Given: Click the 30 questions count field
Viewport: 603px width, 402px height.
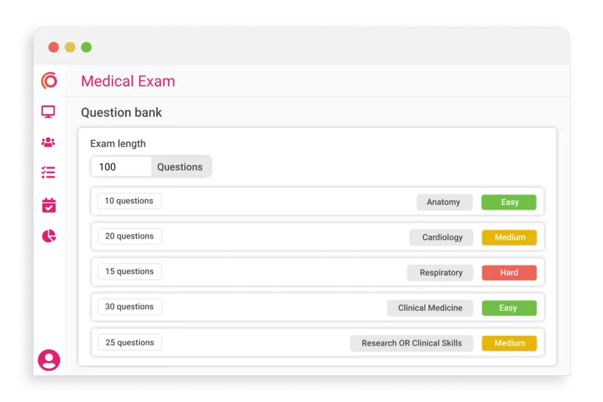Looking at the screenshot, I should point(130,307).
